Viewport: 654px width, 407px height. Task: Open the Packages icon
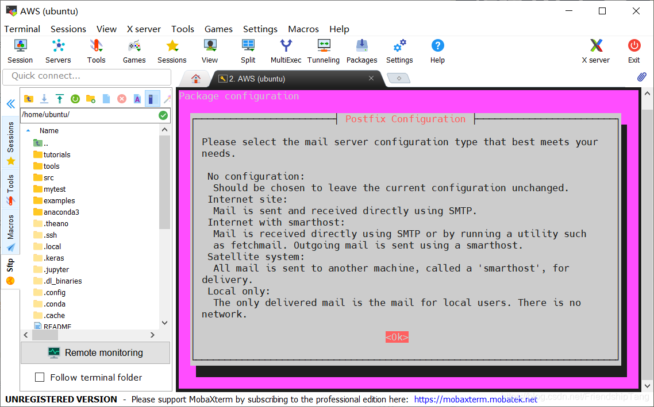click(361, 51)
